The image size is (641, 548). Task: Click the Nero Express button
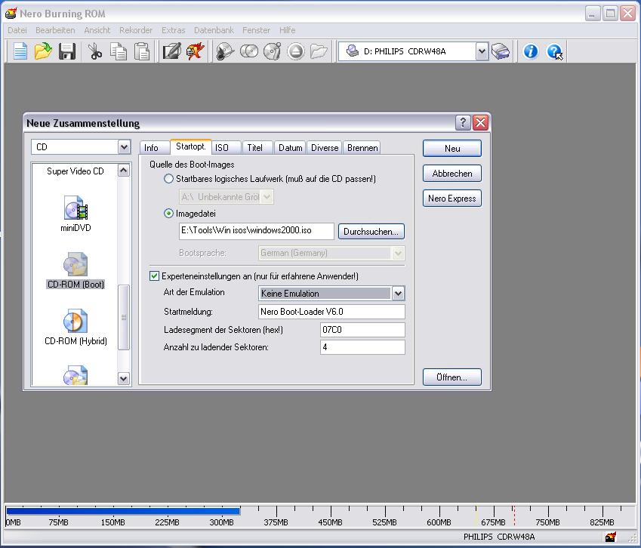[451, 199]
